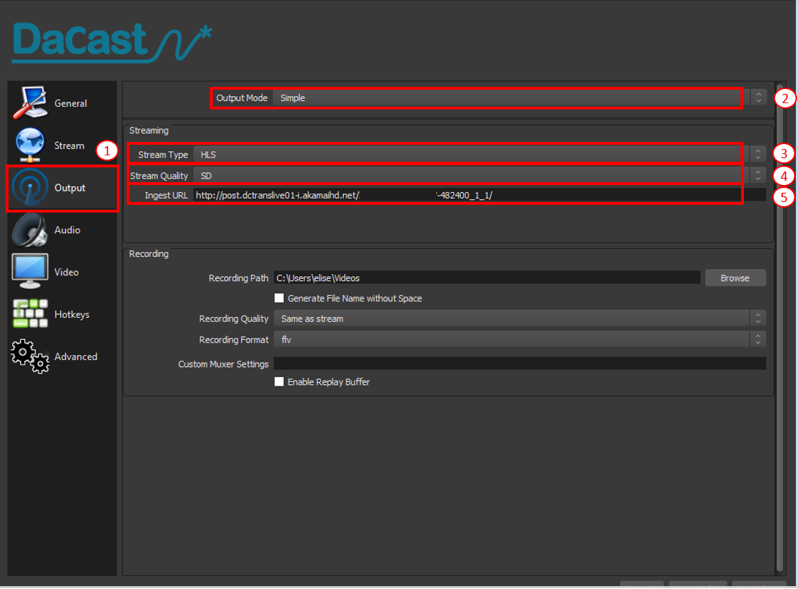Click the Output broadcast antenna icon
The height and width of the screenshot is (589, 797).
[x=30, y=187]
